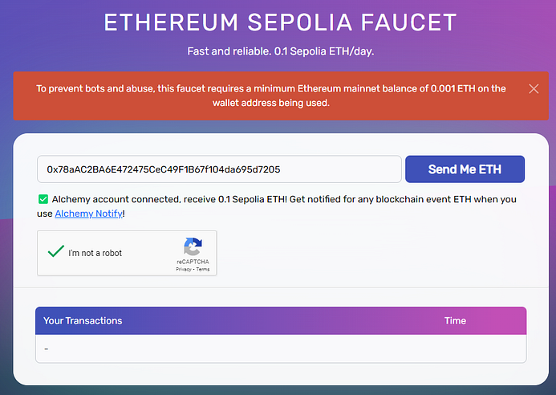556x395 pixels.
Task: Open the Alchemy Notify link
Action: point(88,214)
